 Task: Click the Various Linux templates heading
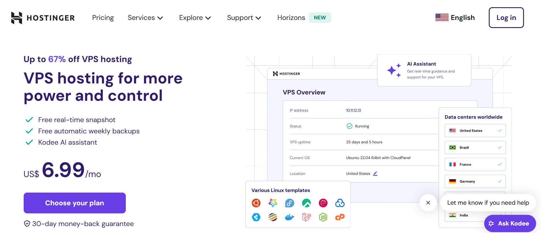(281, 190)
